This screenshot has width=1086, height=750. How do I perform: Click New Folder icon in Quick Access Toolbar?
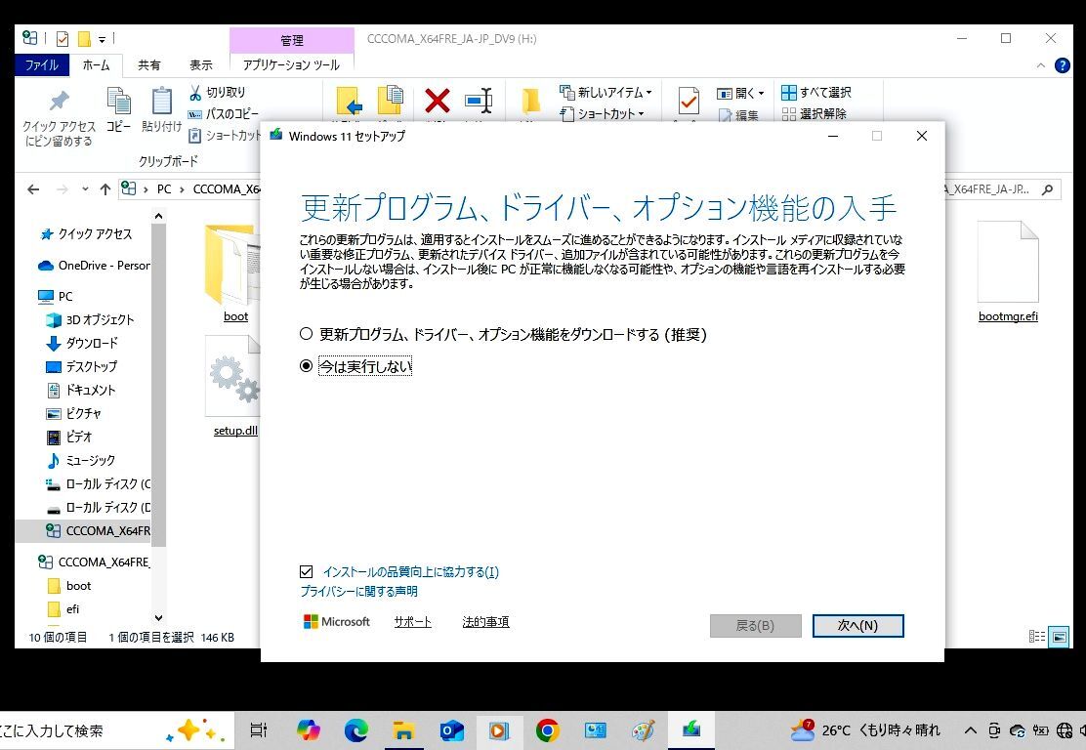[85, 39]
